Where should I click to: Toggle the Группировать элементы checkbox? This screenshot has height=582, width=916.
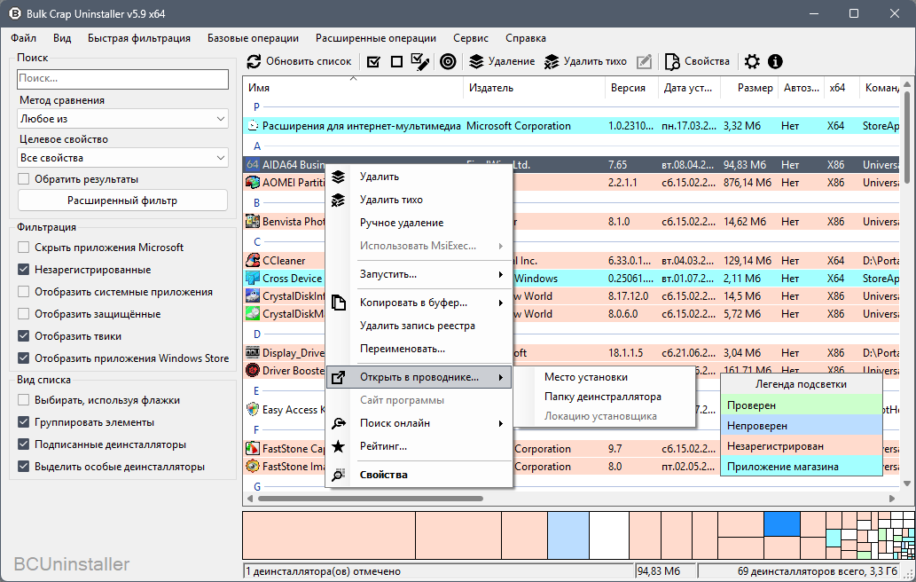tap(23, 422)
